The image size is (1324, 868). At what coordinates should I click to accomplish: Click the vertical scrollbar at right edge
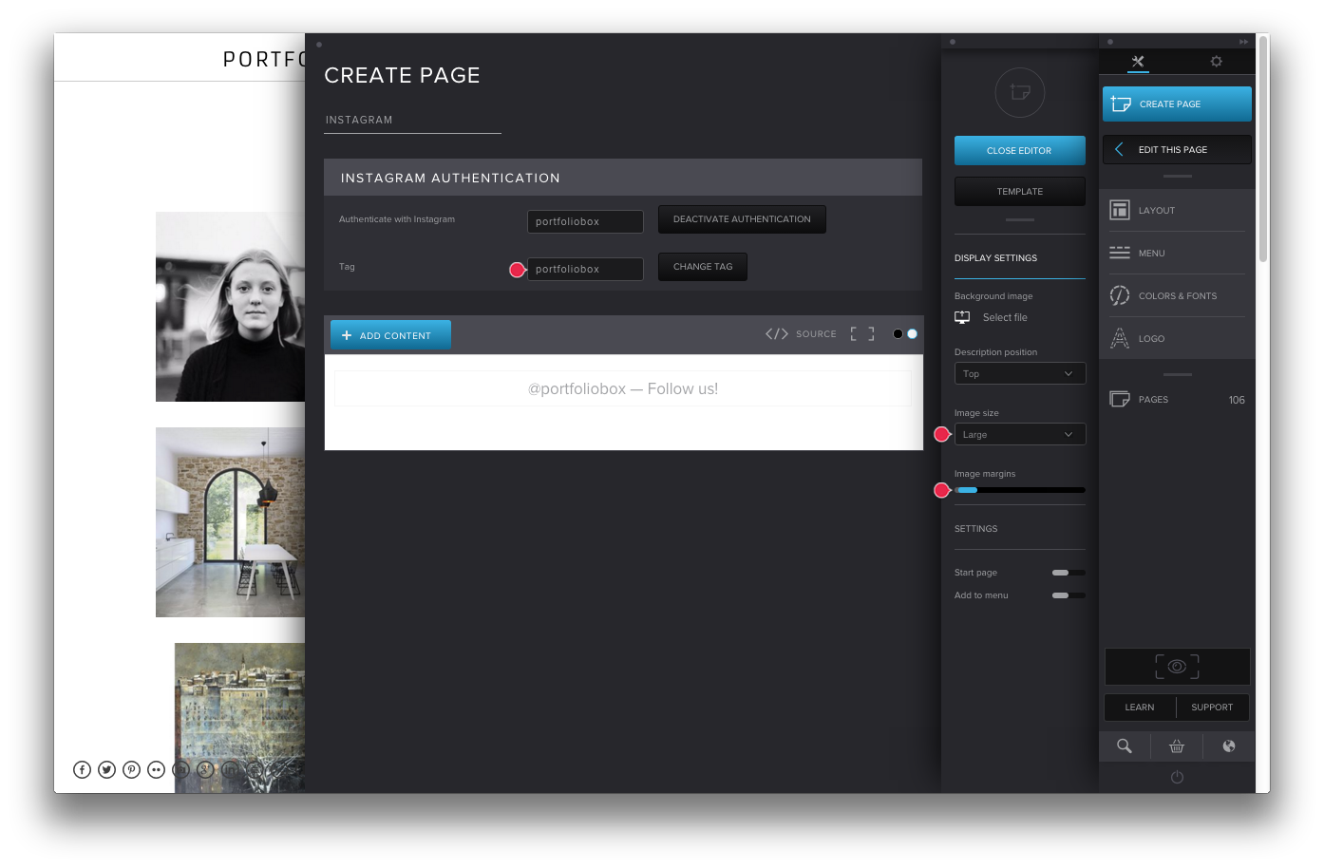coord(1263,148)
